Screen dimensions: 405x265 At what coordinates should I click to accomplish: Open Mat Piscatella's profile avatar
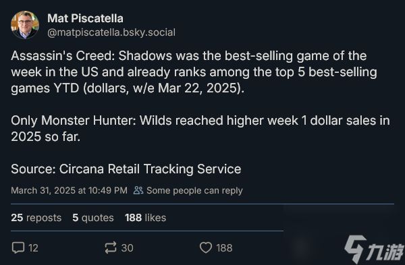click(x=25, y=25)
